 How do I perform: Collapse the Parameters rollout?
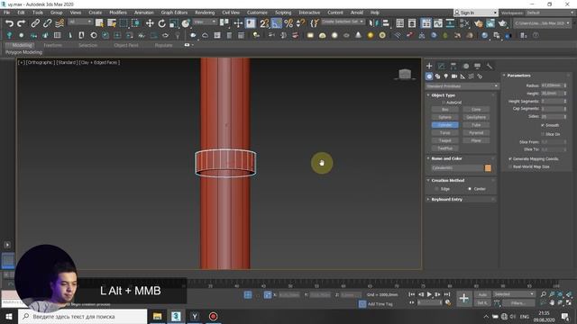[518, 76]
